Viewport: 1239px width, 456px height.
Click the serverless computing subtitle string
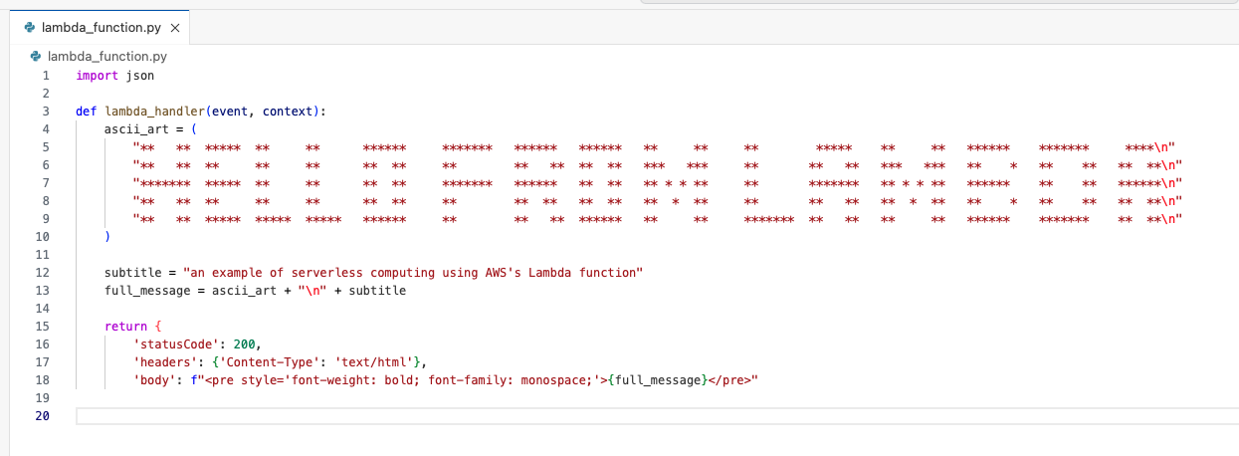tap(413, 273)
